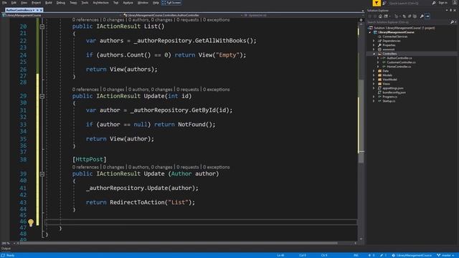Open the Tools menu
The width and height of the screenshot is (459, 258).
(85, 3)
